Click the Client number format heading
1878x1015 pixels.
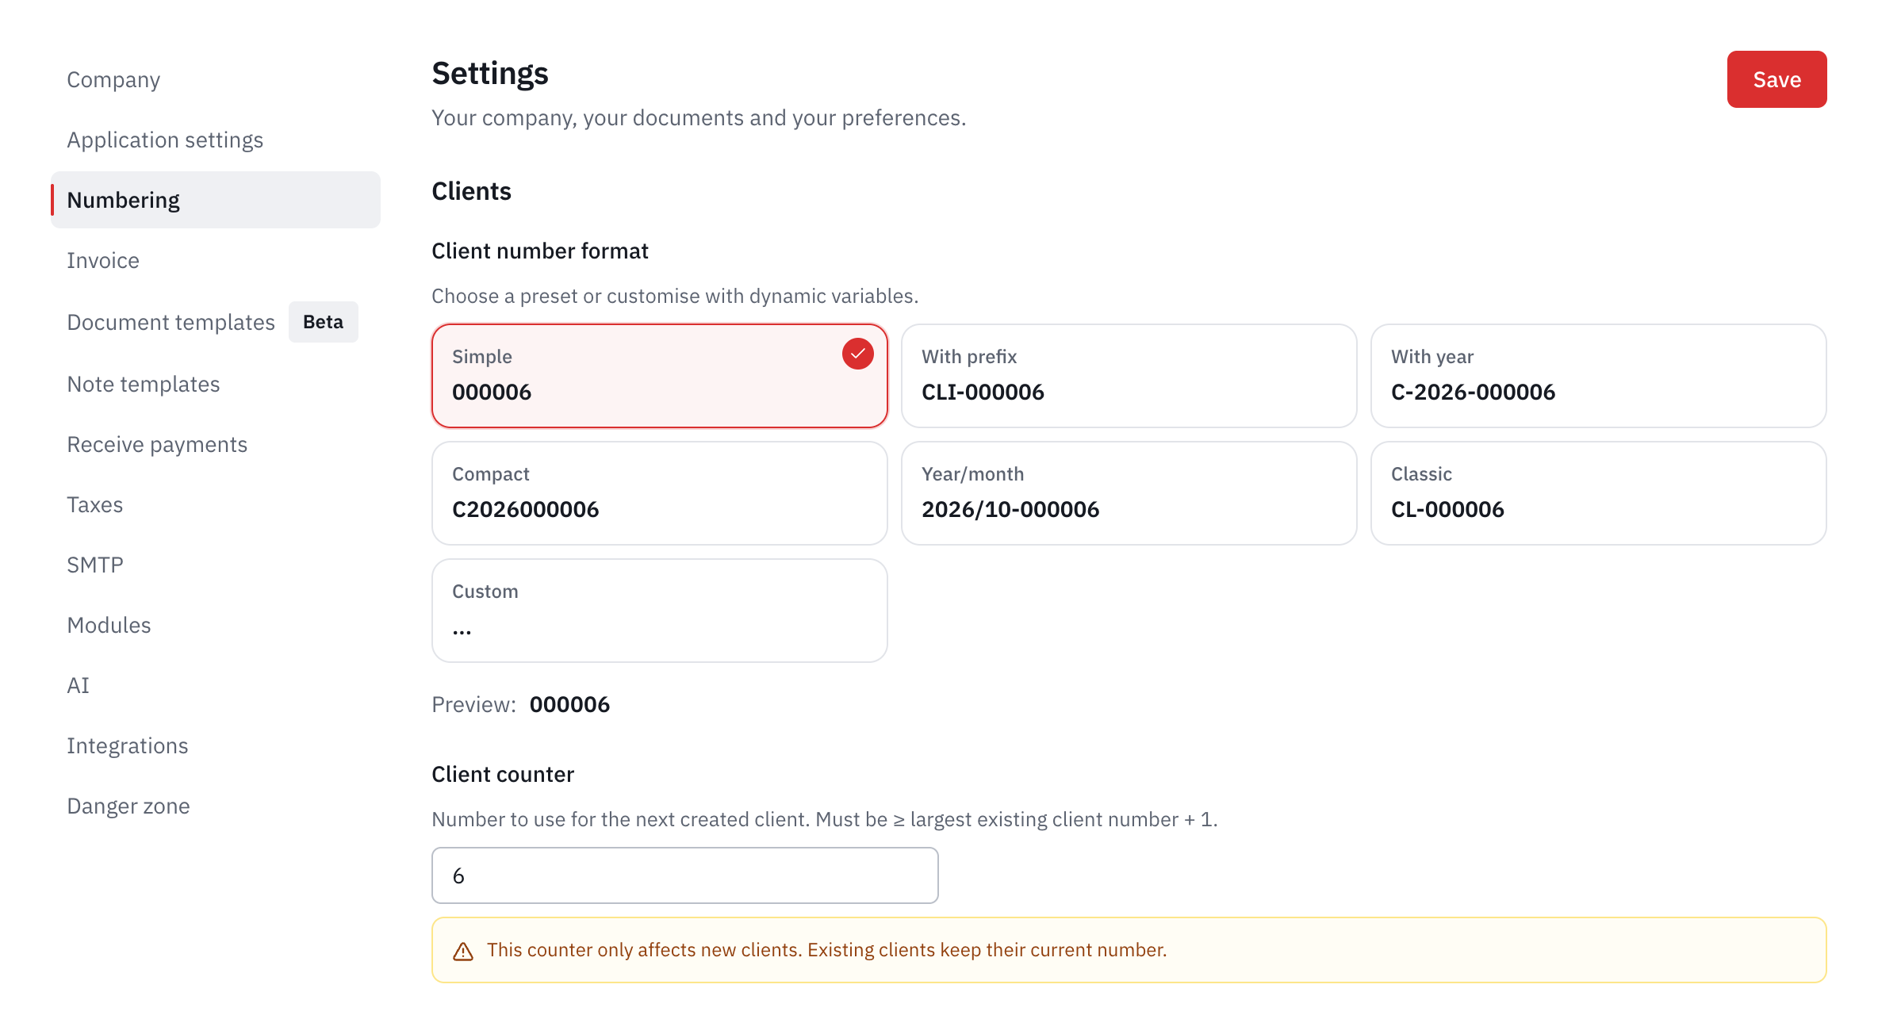(x=539, y=251)
